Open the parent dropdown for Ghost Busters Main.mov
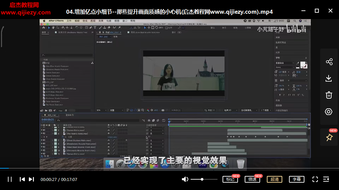This screenshot has height=190, width=339. tap(157, 140)
